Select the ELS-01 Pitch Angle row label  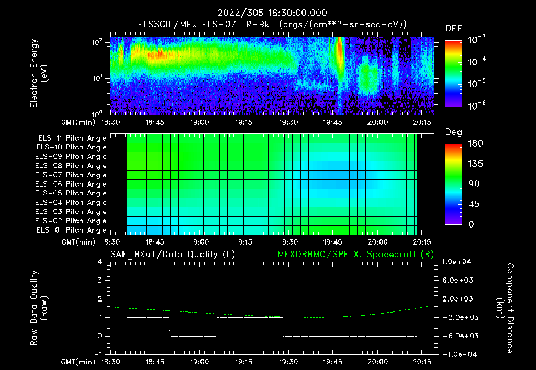click(x=72, y=230)
